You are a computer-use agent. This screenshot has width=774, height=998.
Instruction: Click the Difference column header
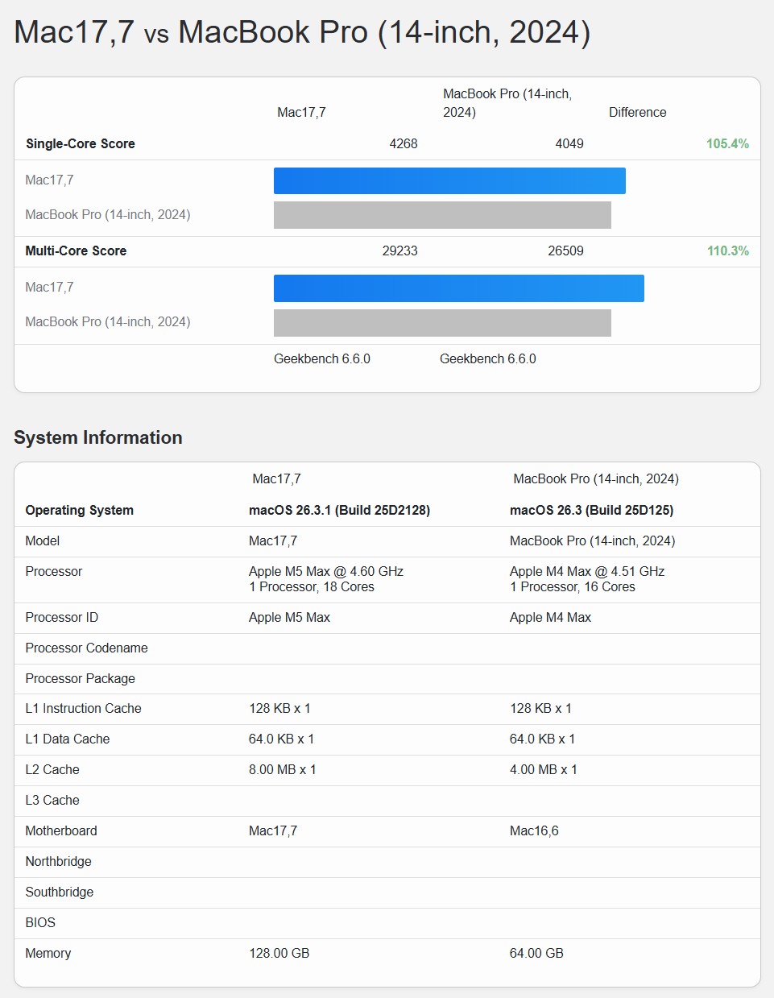637,112
